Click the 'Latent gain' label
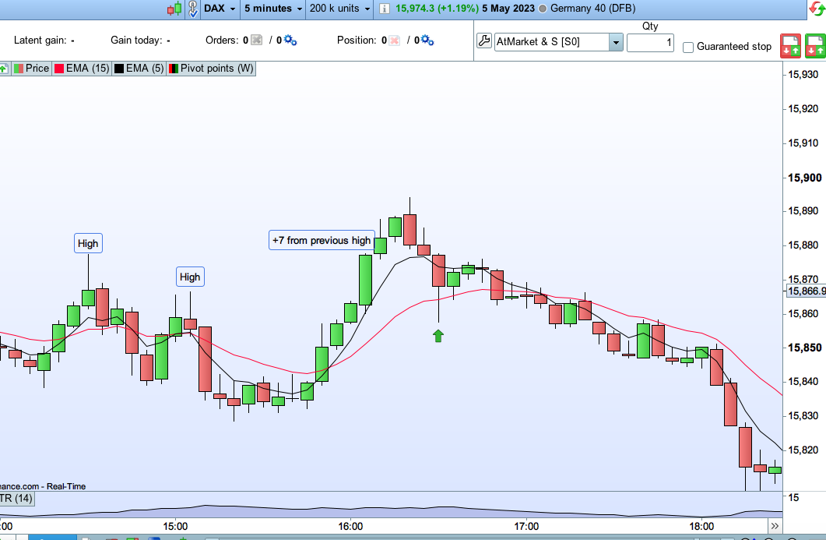 [40, 40]
